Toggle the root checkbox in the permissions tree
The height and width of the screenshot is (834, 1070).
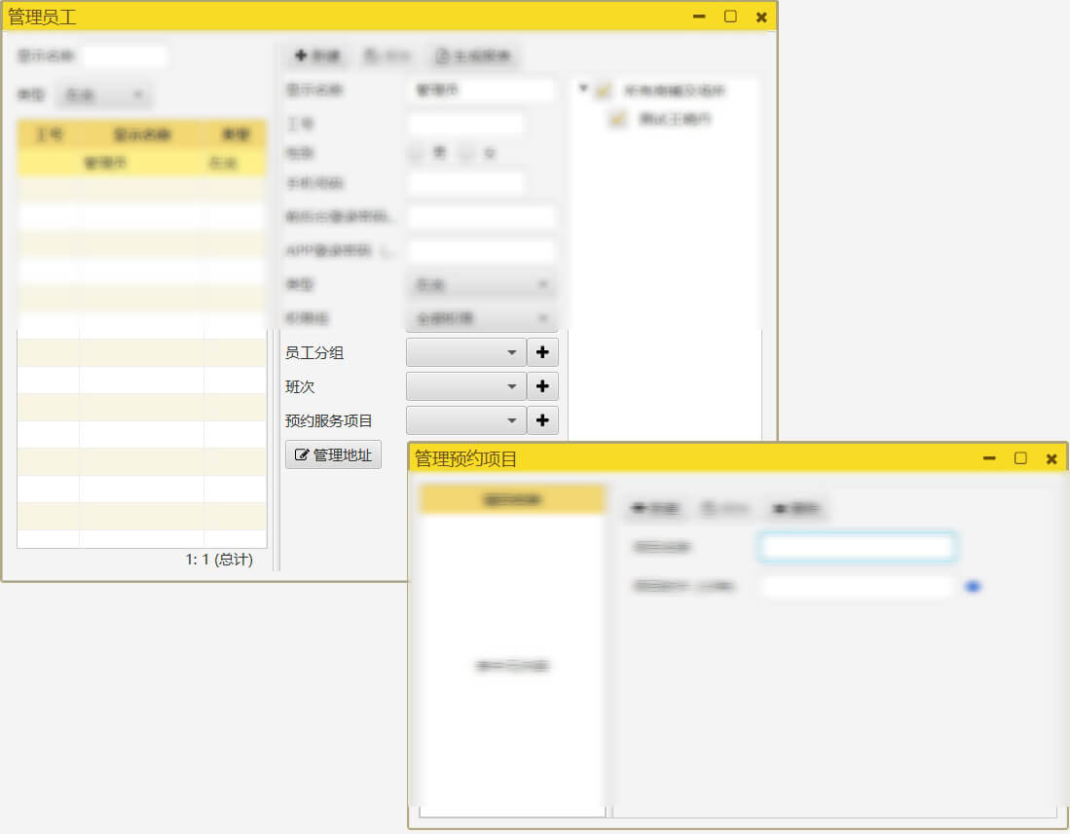602,89
